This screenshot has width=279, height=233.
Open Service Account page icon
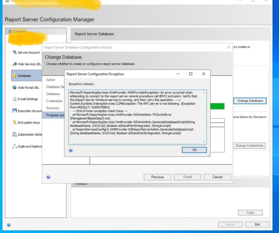point(14,52)
